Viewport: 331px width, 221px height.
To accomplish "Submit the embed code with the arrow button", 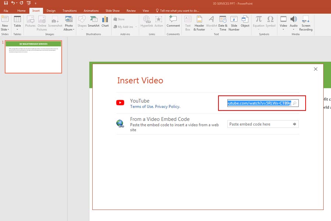I will coord(295,124).
